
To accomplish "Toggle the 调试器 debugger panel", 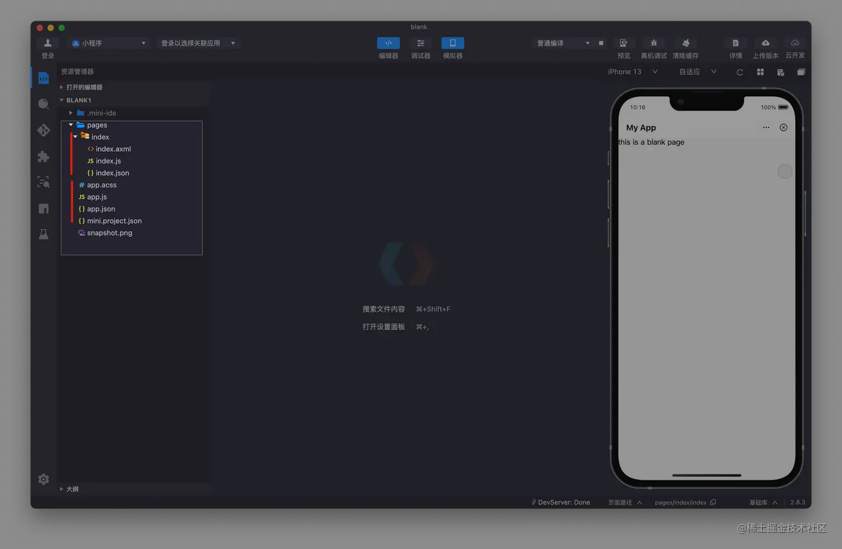I will (x=420, y=43).
